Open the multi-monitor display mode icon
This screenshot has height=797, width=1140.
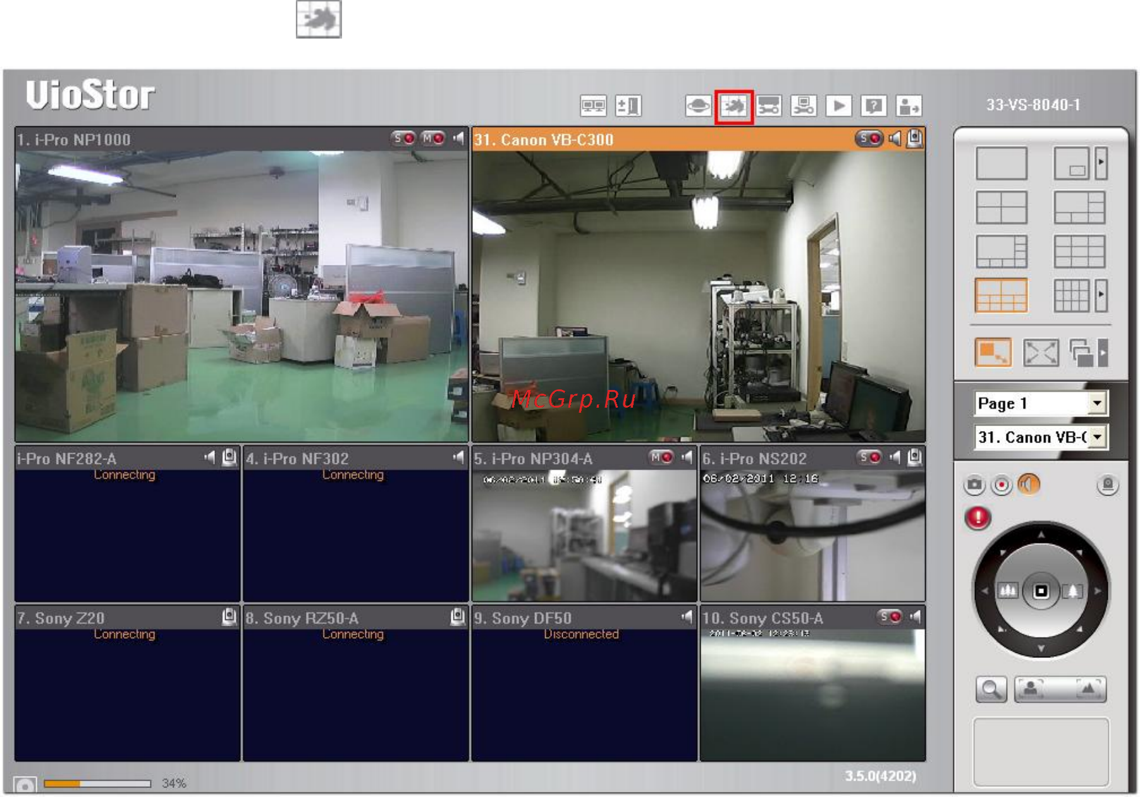(x=593, y=106)
